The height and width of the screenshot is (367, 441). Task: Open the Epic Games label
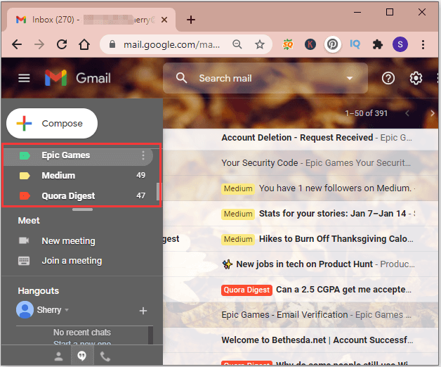coord(65,155)
